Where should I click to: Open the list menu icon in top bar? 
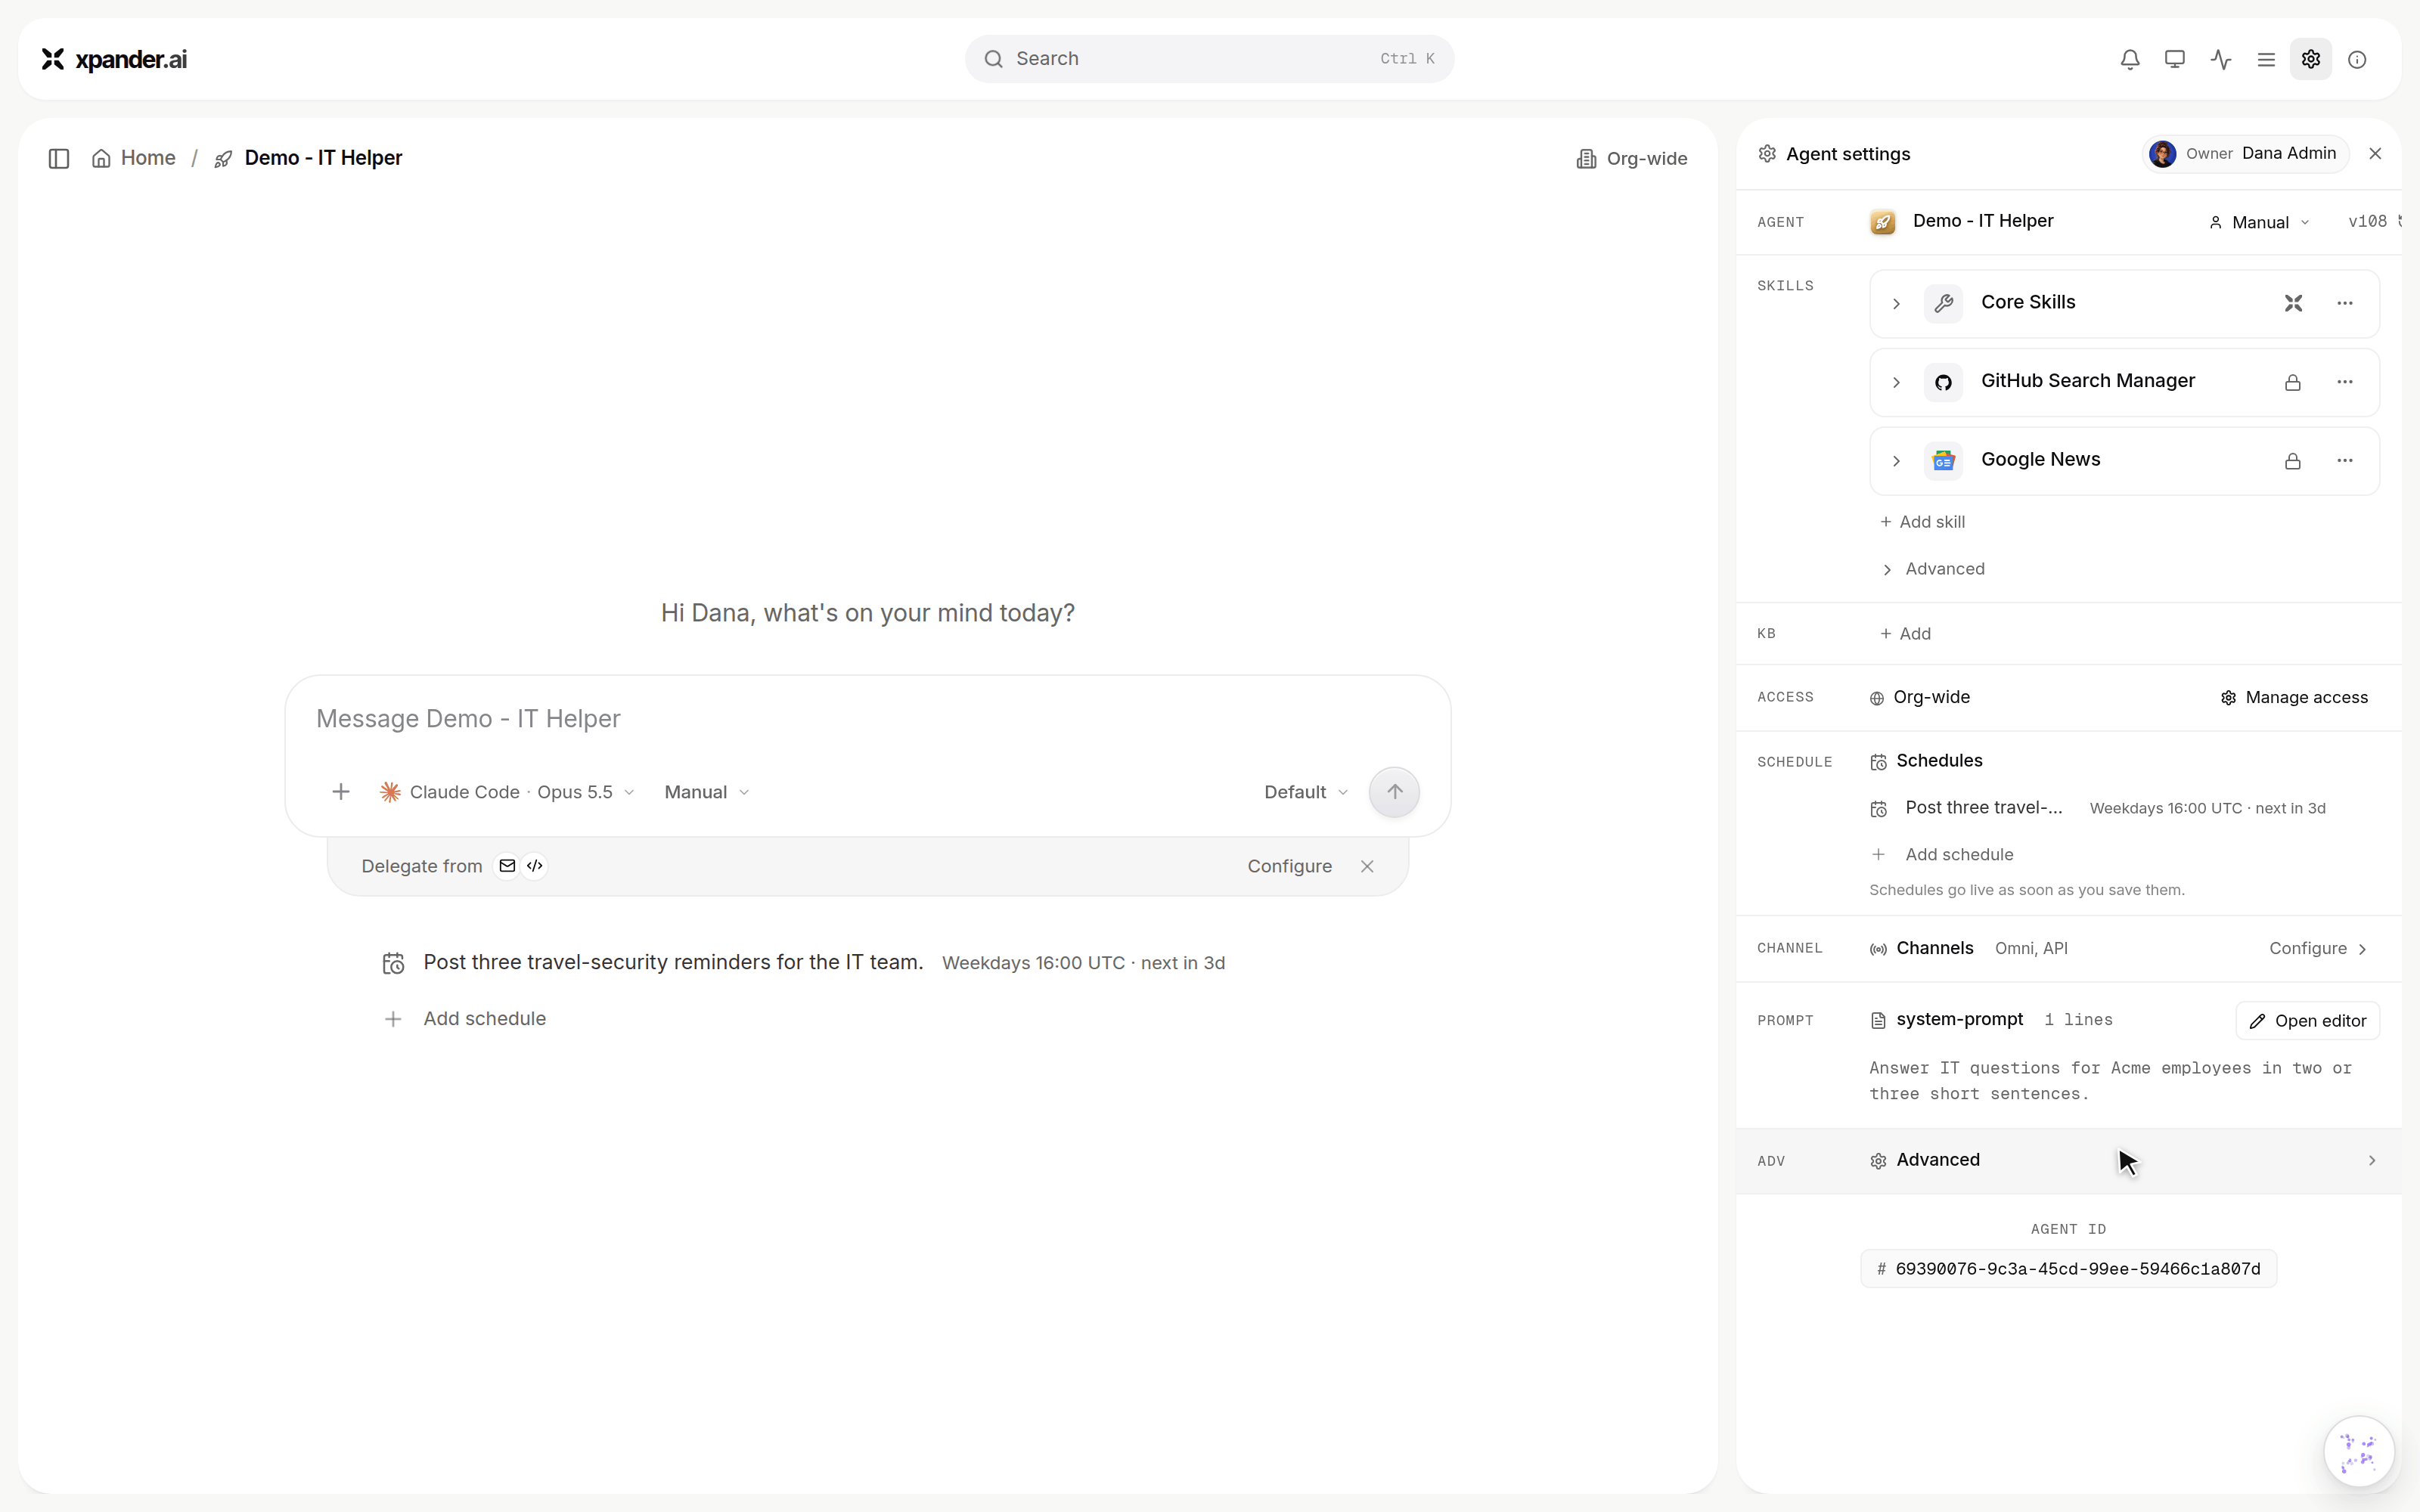pyautogui.click(x=2266, y=59)
